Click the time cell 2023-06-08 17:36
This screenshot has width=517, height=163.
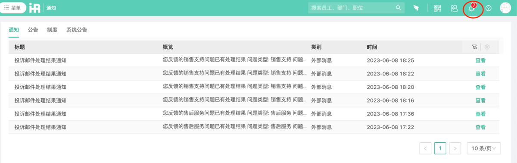[390, 114]
